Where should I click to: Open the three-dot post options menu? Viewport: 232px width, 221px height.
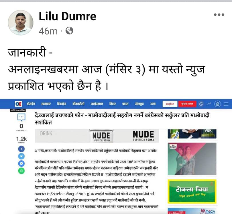click(219, 15)
